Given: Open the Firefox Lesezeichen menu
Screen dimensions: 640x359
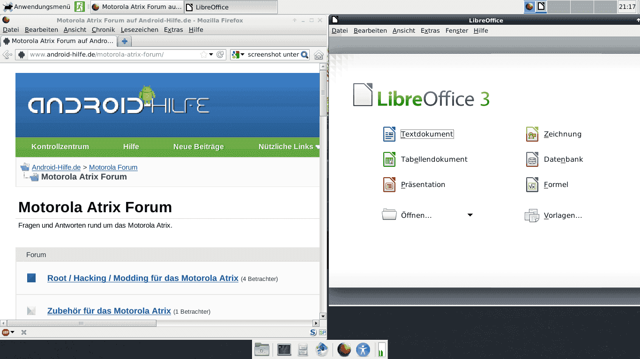Looking at the screenshot, I should pyautogui.click(x=140, y=29).
